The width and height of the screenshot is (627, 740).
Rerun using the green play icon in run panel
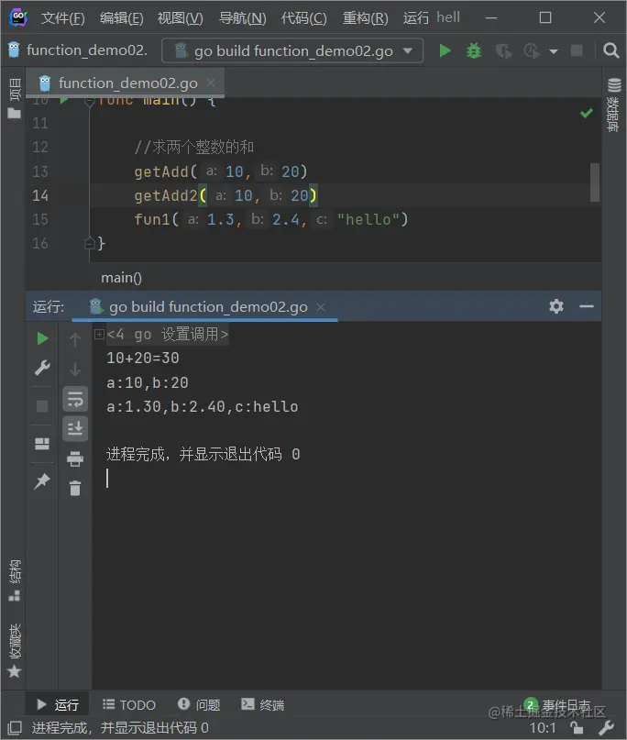tap(42, 338)
